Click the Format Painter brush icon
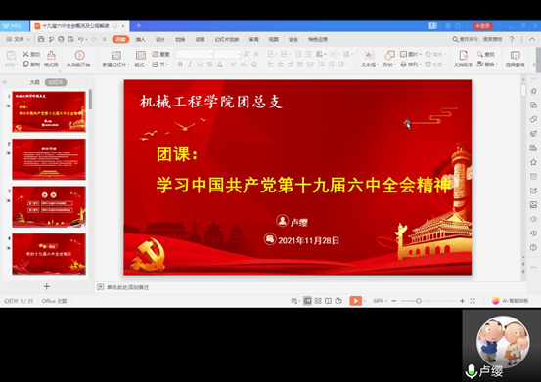 (x=51, y=55)
